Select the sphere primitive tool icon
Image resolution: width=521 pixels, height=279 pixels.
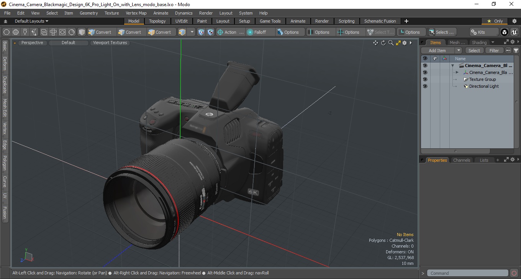click(x=6, y=32)
